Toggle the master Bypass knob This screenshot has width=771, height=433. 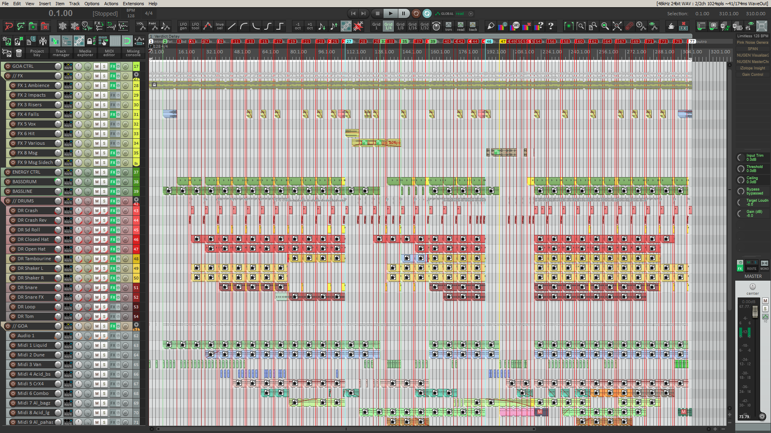coord(741,191)
